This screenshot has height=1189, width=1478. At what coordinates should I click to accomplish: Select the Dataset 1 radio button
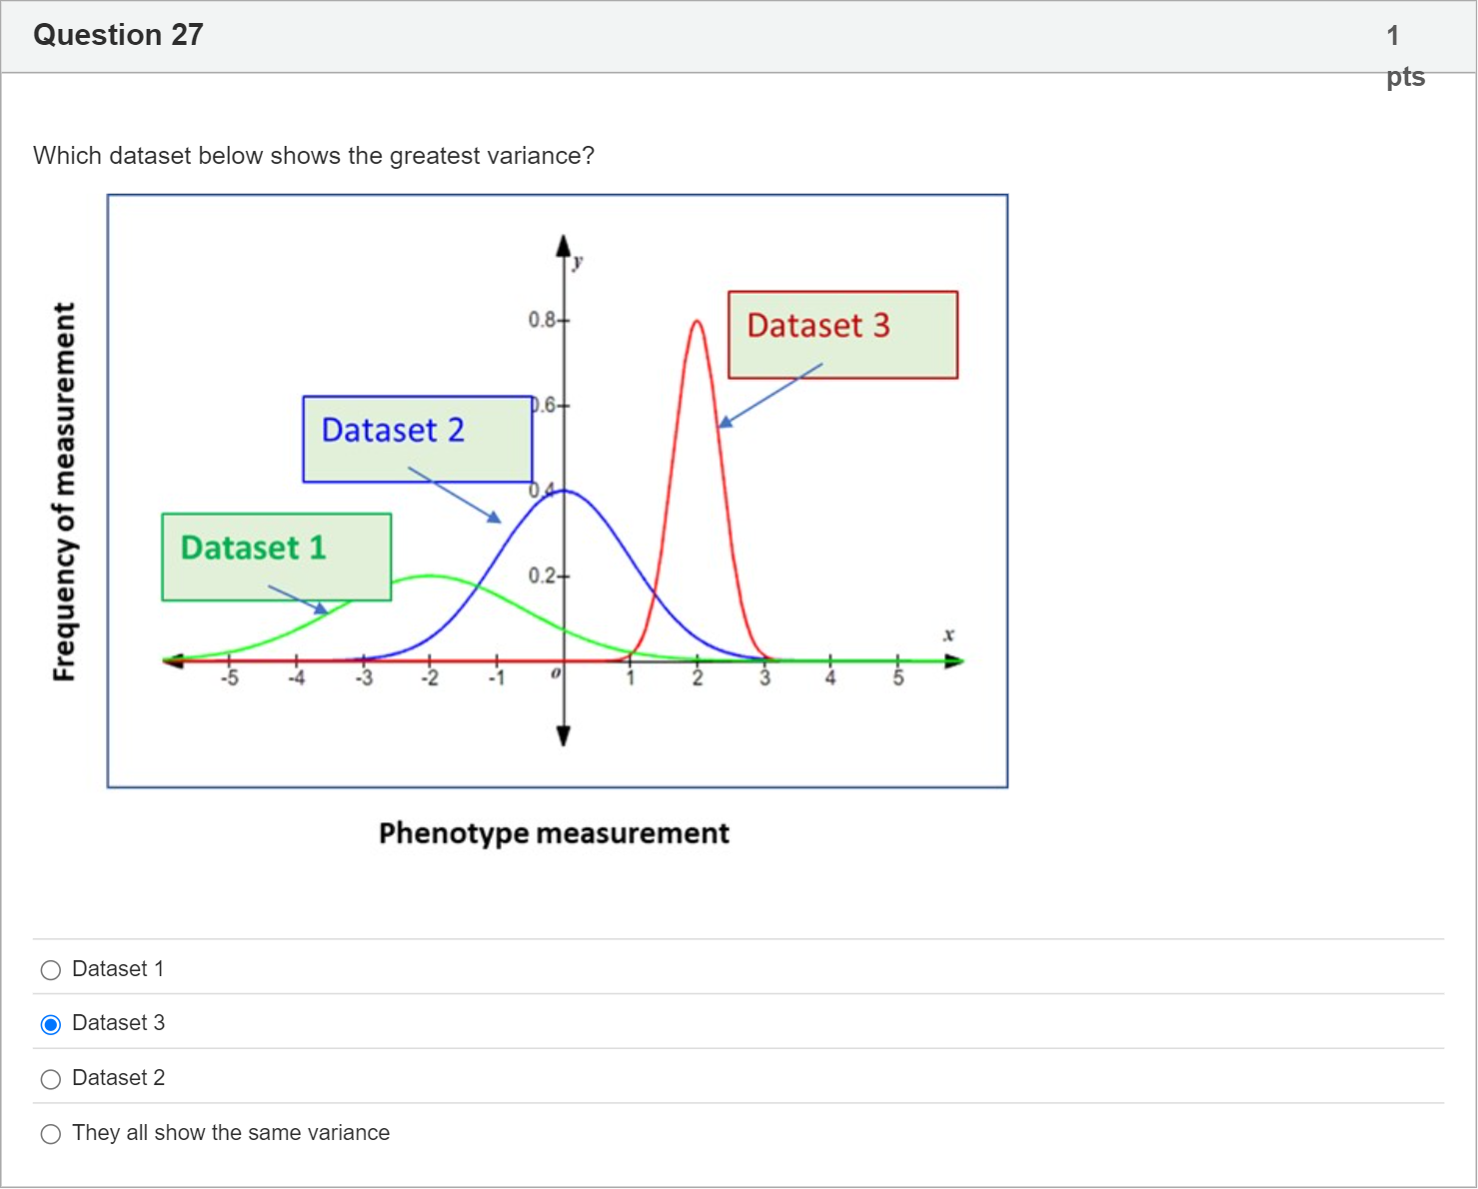click(51, 970)
